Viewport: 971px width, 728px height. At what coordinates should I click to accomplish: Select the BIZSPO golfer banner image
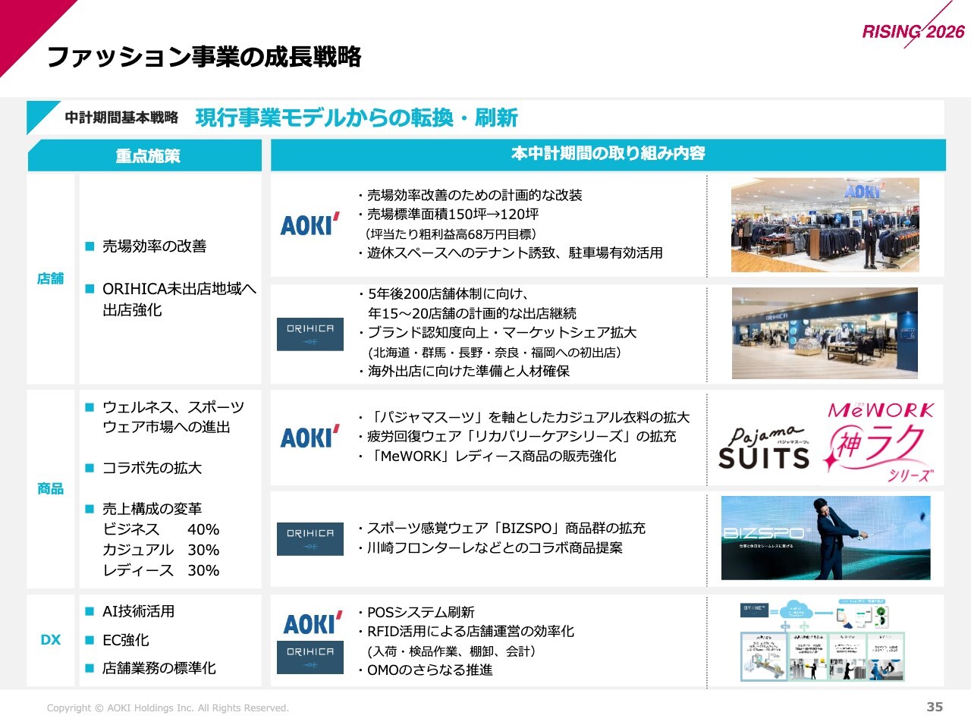(825, 538)
